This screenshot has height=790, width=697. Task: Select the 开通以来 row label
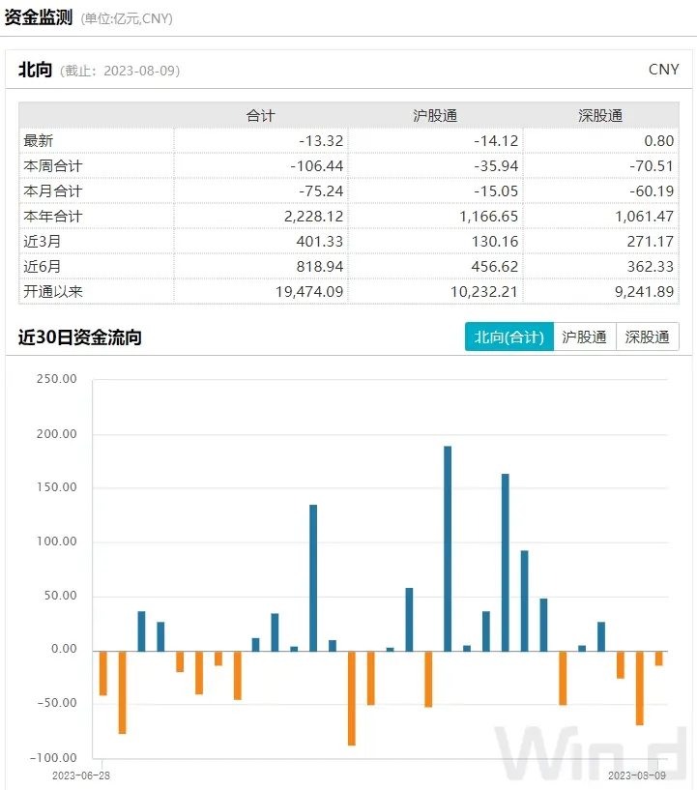[53, 292]
